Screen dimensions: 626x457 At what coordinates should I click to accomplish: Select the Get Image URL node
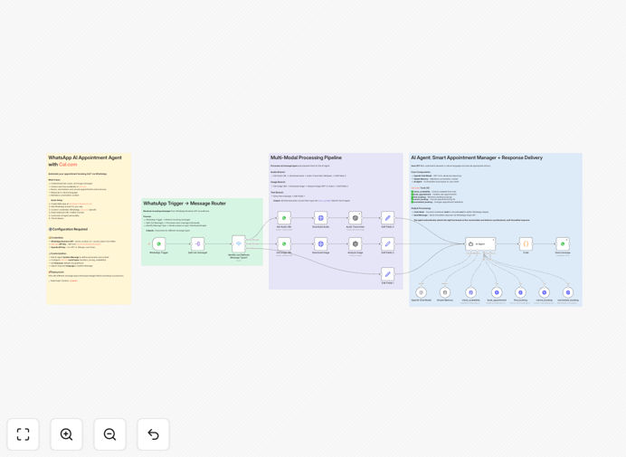click(284, 243)
